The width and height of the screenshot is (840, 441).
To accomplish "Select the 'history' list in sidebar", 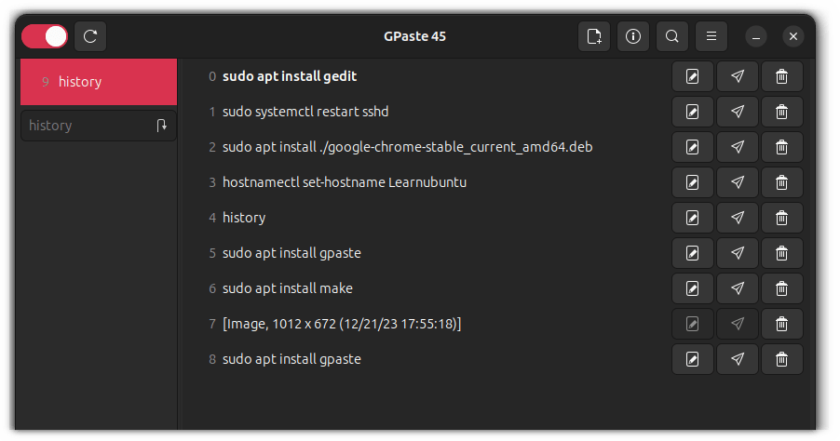I will point(98,82).
